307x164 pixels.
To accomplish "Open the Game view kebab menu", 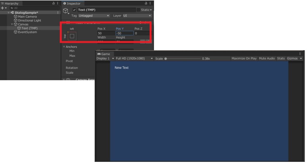I will tap(300, 54).
